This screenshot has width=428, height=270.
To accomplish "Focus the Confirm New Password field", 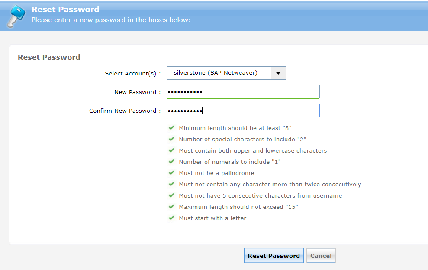I will [x=243, y=111].
